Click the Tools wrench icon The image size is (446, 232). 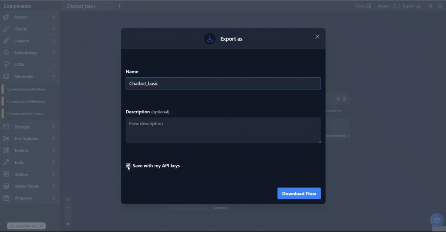click(x=6, y=162)
